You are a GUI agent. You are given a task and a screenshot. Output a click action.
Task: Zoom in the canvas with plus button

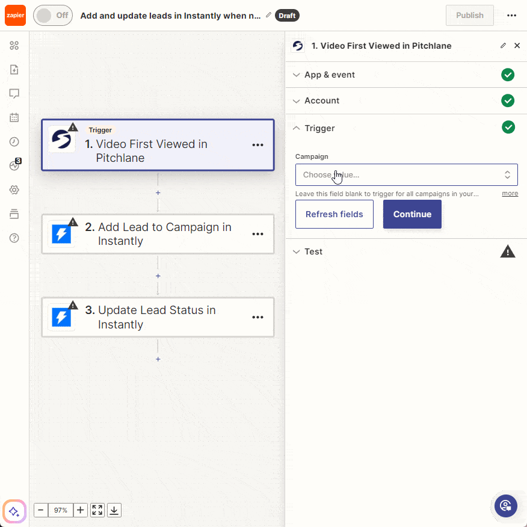pyautogui.click(x=81, y=510)
